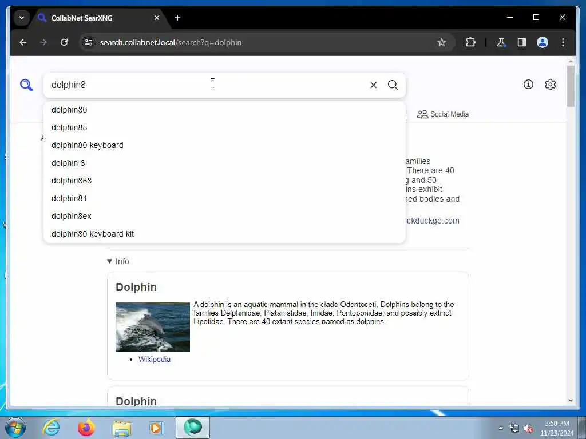Go back with the browser back arrow
This screenshot has width=586, height=439.
click(23, 42)
